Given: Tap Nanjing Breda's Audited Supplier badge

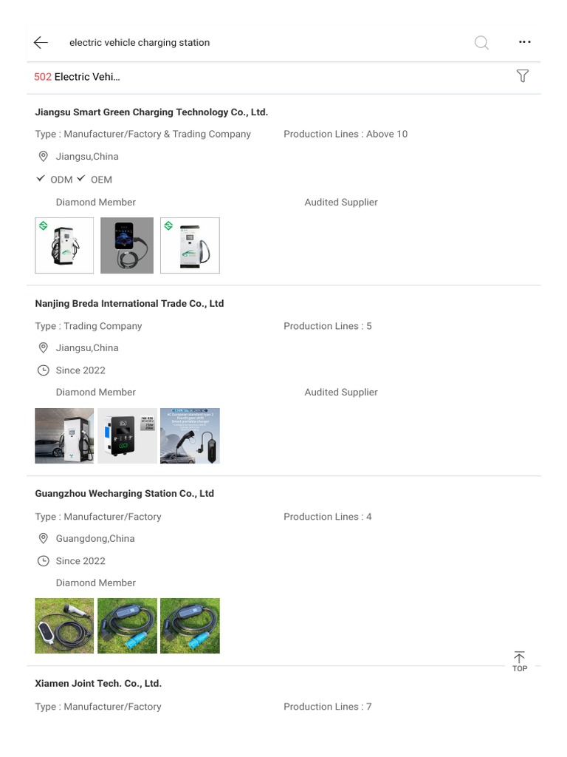Looking at the screenshot, I should click(x=341, y=392).
